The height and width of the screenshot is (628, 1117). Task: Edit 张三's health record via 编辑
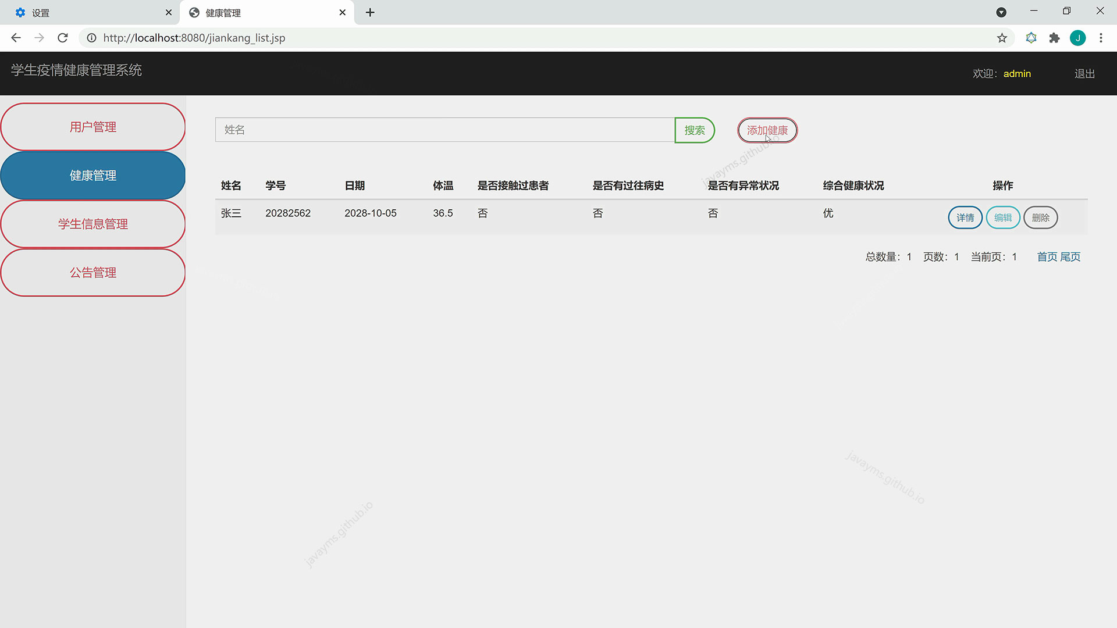tap(1002, 217)
